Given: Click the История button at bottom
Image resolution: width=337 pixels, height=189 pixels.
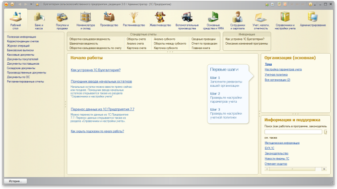Looking at the screenshot, I should pos(15,181).
